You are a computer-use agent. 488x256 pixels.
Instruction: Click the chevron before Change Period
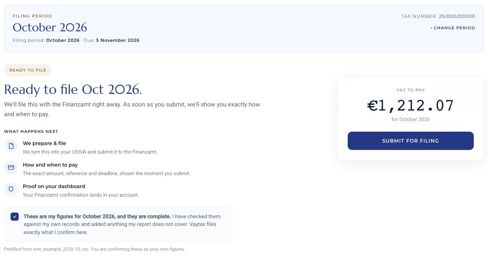coord(431,28)
